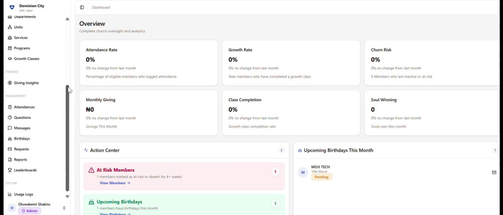Click the sidebar scrollbar thumb
This screenshot has height=215, width=503.
click(67, 138)
